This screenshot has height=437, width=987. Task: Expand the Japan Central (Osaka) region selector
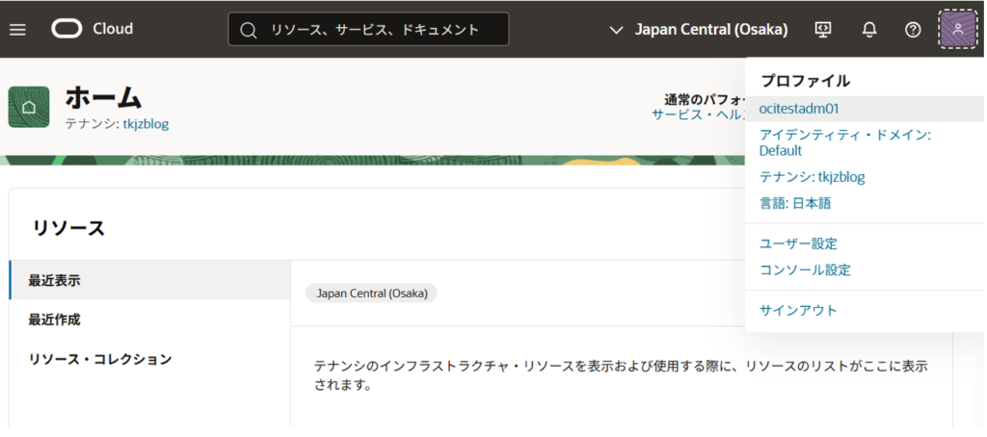(x=700, y=30)
